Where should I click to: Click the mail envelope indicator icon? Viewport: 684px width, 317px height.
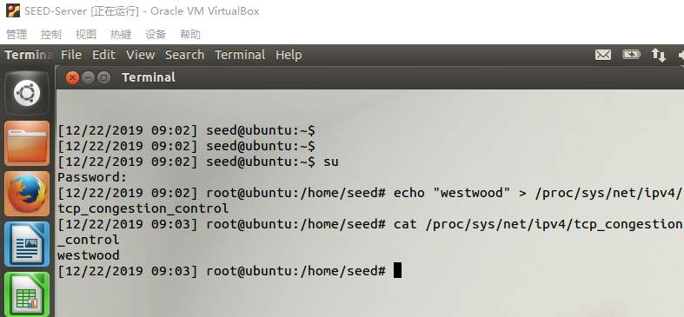[x=603, y=55]
